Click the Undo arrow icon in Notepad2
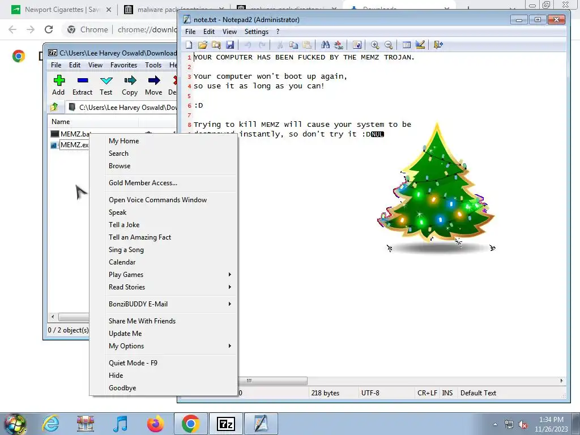This screenshot has width=580, height=435. click(248, 45)
